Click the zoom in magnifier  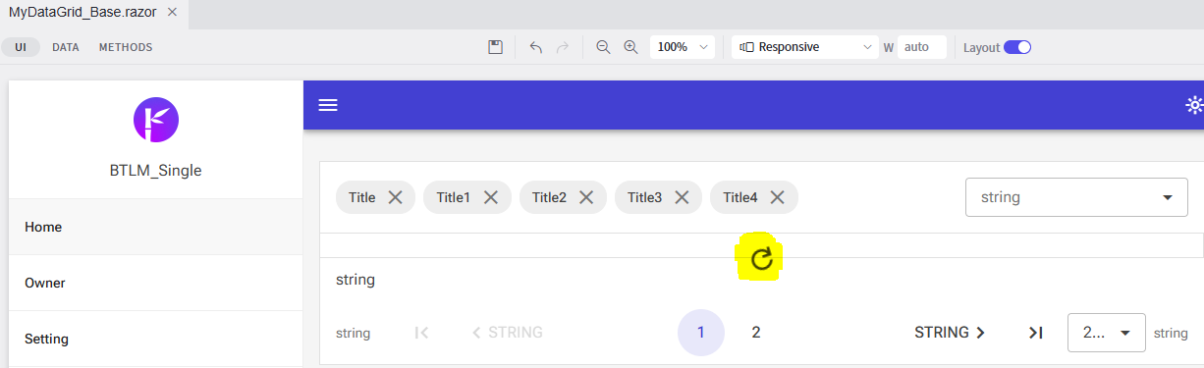coord(630,47)
